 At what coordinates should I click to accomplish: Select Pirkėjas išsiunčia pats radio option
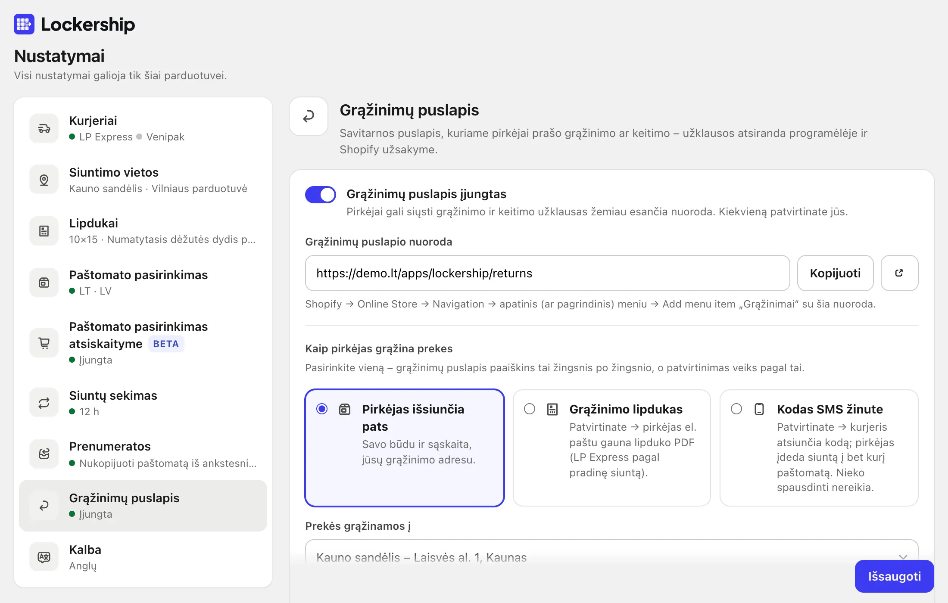[x=322, y=409]
